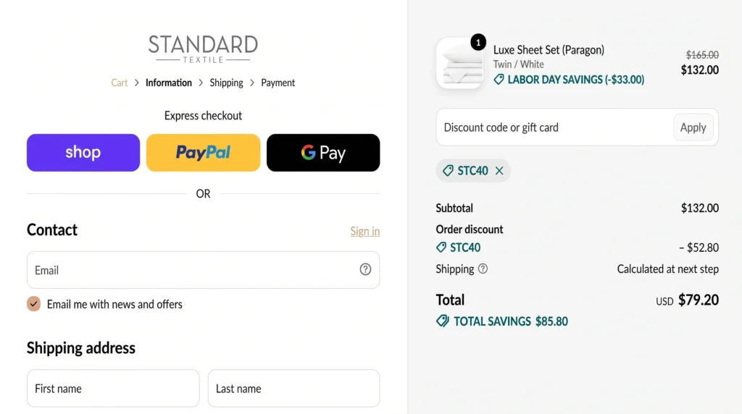This screenshot has width=742, height=414.
Task: Uncheck Email me with news and offers
Action: coord(33,304)
